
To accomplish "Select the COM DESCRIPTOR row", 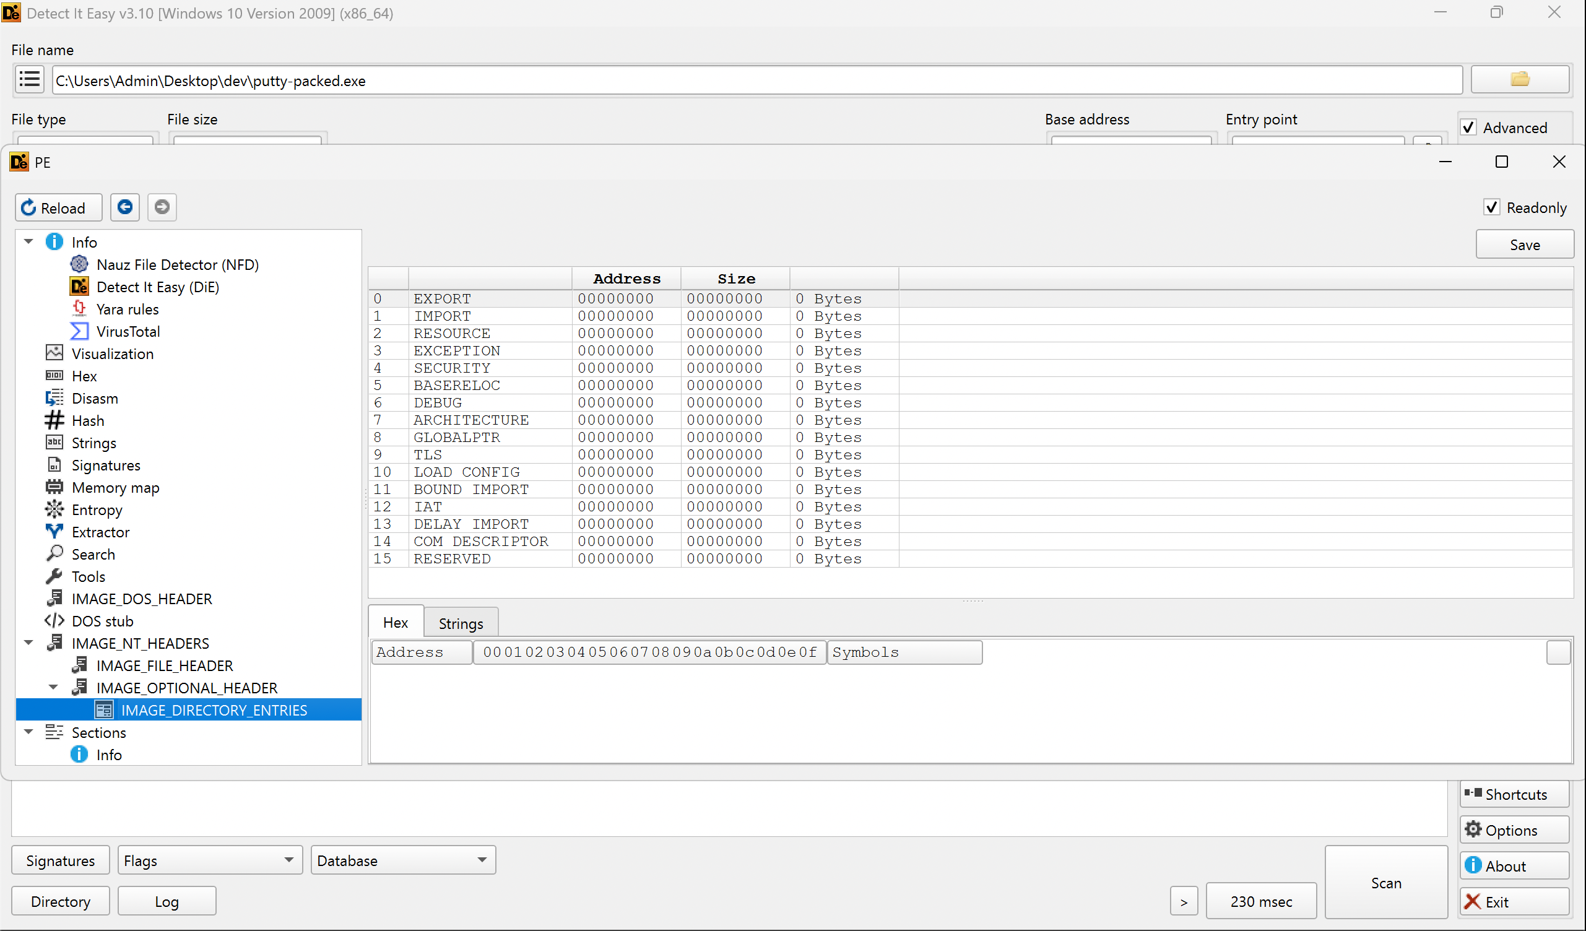I will pos(971,542).
